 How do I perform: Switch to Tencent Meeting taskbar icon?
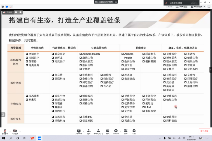point(40,138)
